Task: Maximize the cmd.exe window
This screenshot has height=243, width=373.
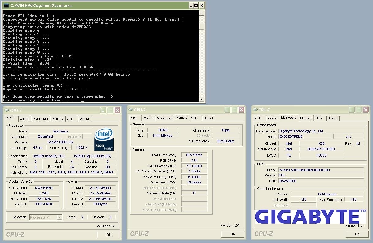Action: [x=196, y=5]
